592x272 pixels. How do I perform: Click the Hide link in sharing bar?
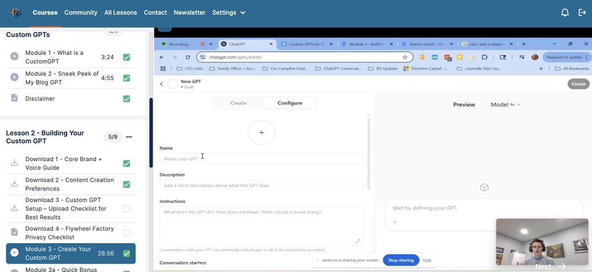click(x=427, y=260)
